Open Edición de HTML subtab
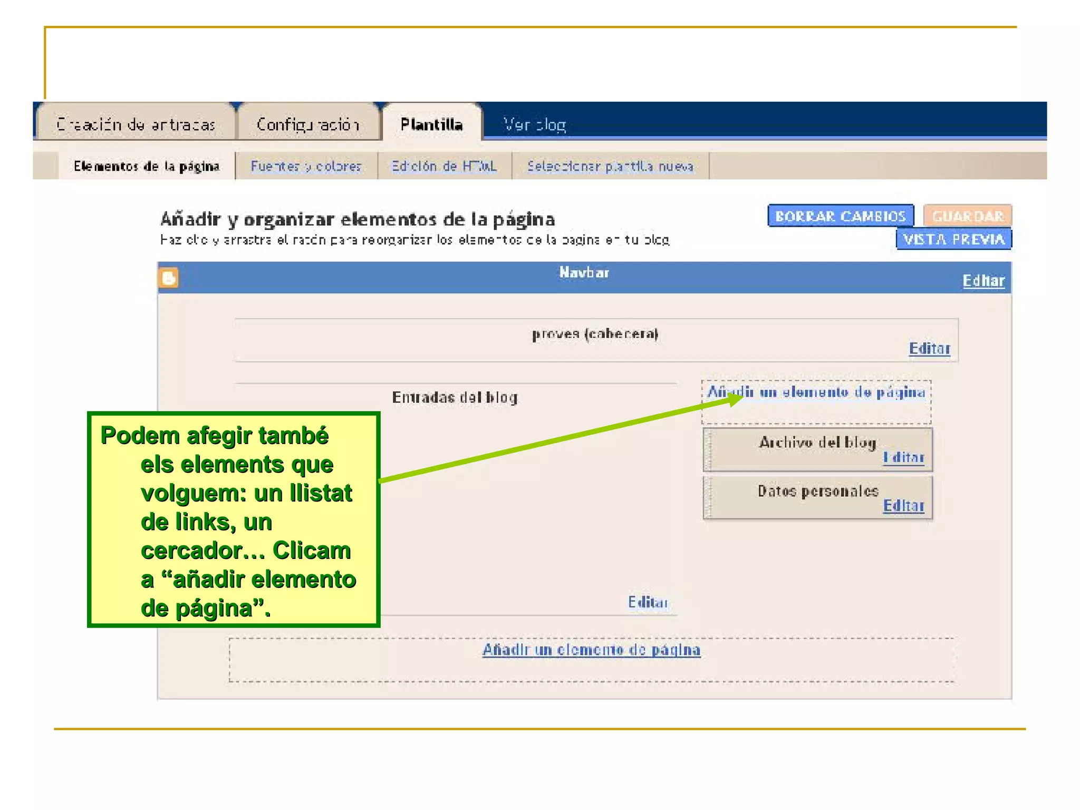 point(444,166)
